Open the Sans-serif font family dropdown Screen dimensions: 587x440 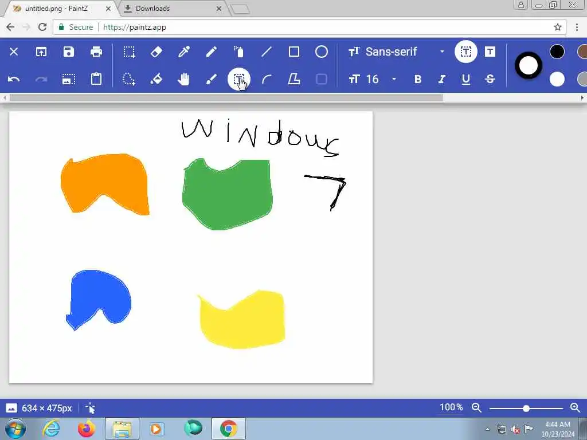(397, 52)
